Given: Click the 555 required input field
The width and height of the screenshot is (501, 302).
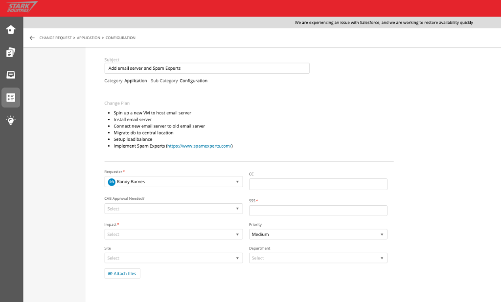Looking at the screenshot, I should 318,211.
